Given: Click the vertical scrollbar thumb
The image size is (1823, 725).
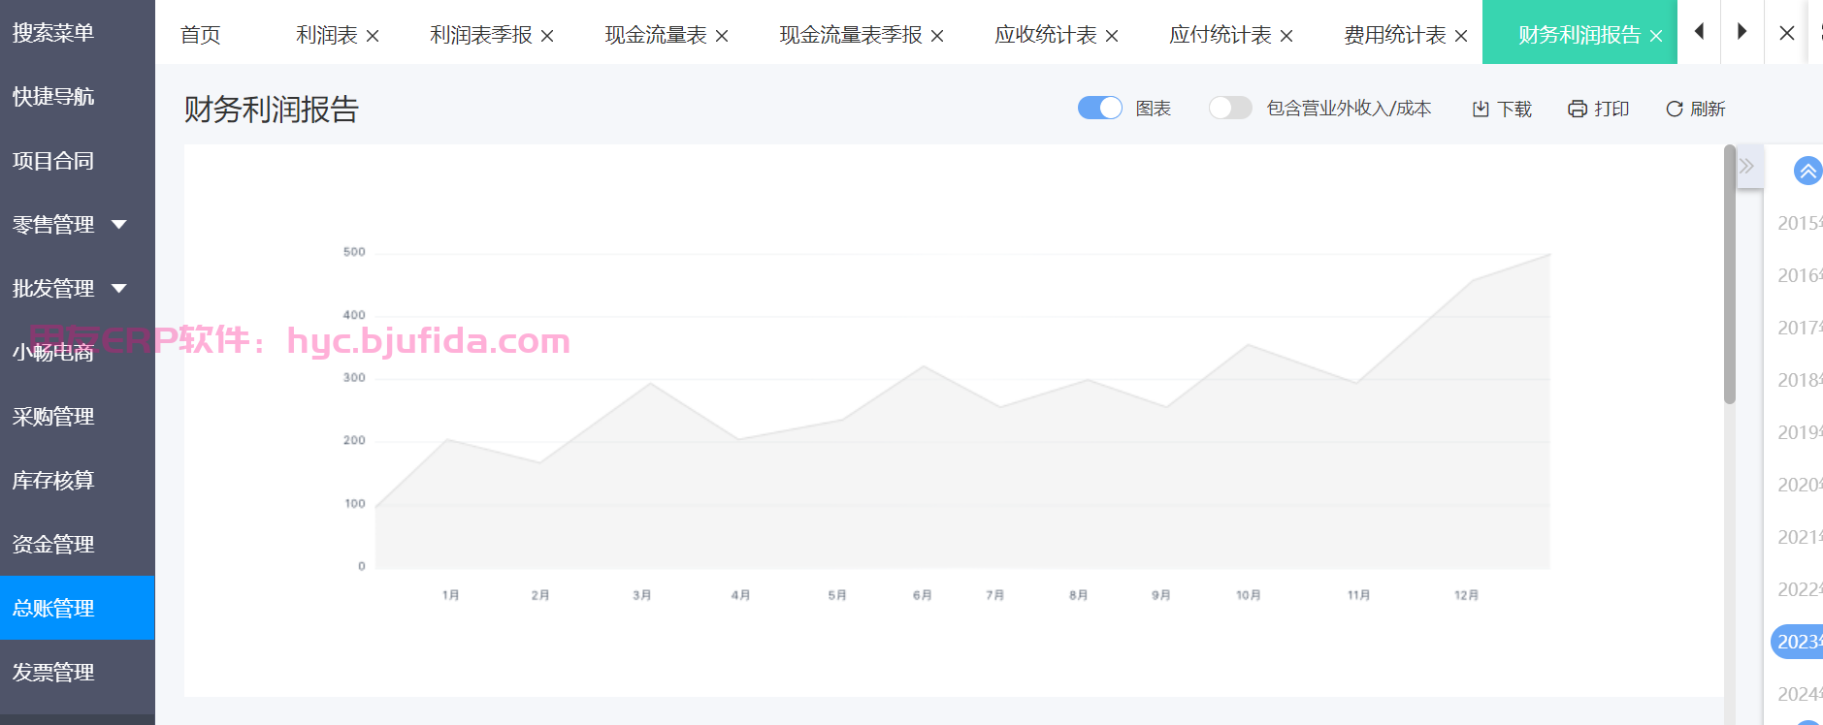Looking at the screenshot, I should click(x=1730, y=274).
